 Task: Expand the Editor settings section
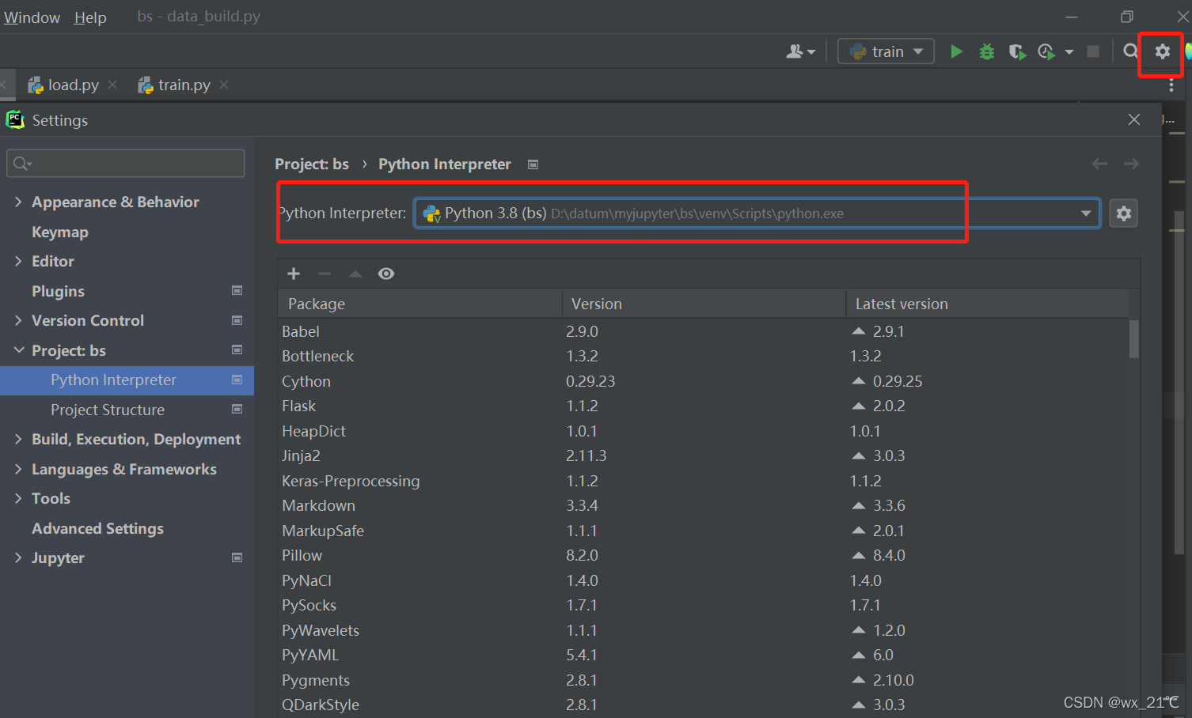coord(18,261)
